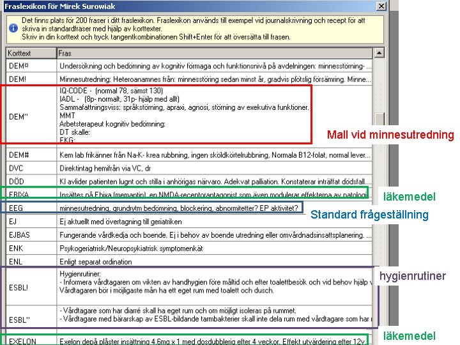The height and width of the screenshot is (345, 460).
Task: Select the ESBL! korttext cell
Action: click(31, 287)
